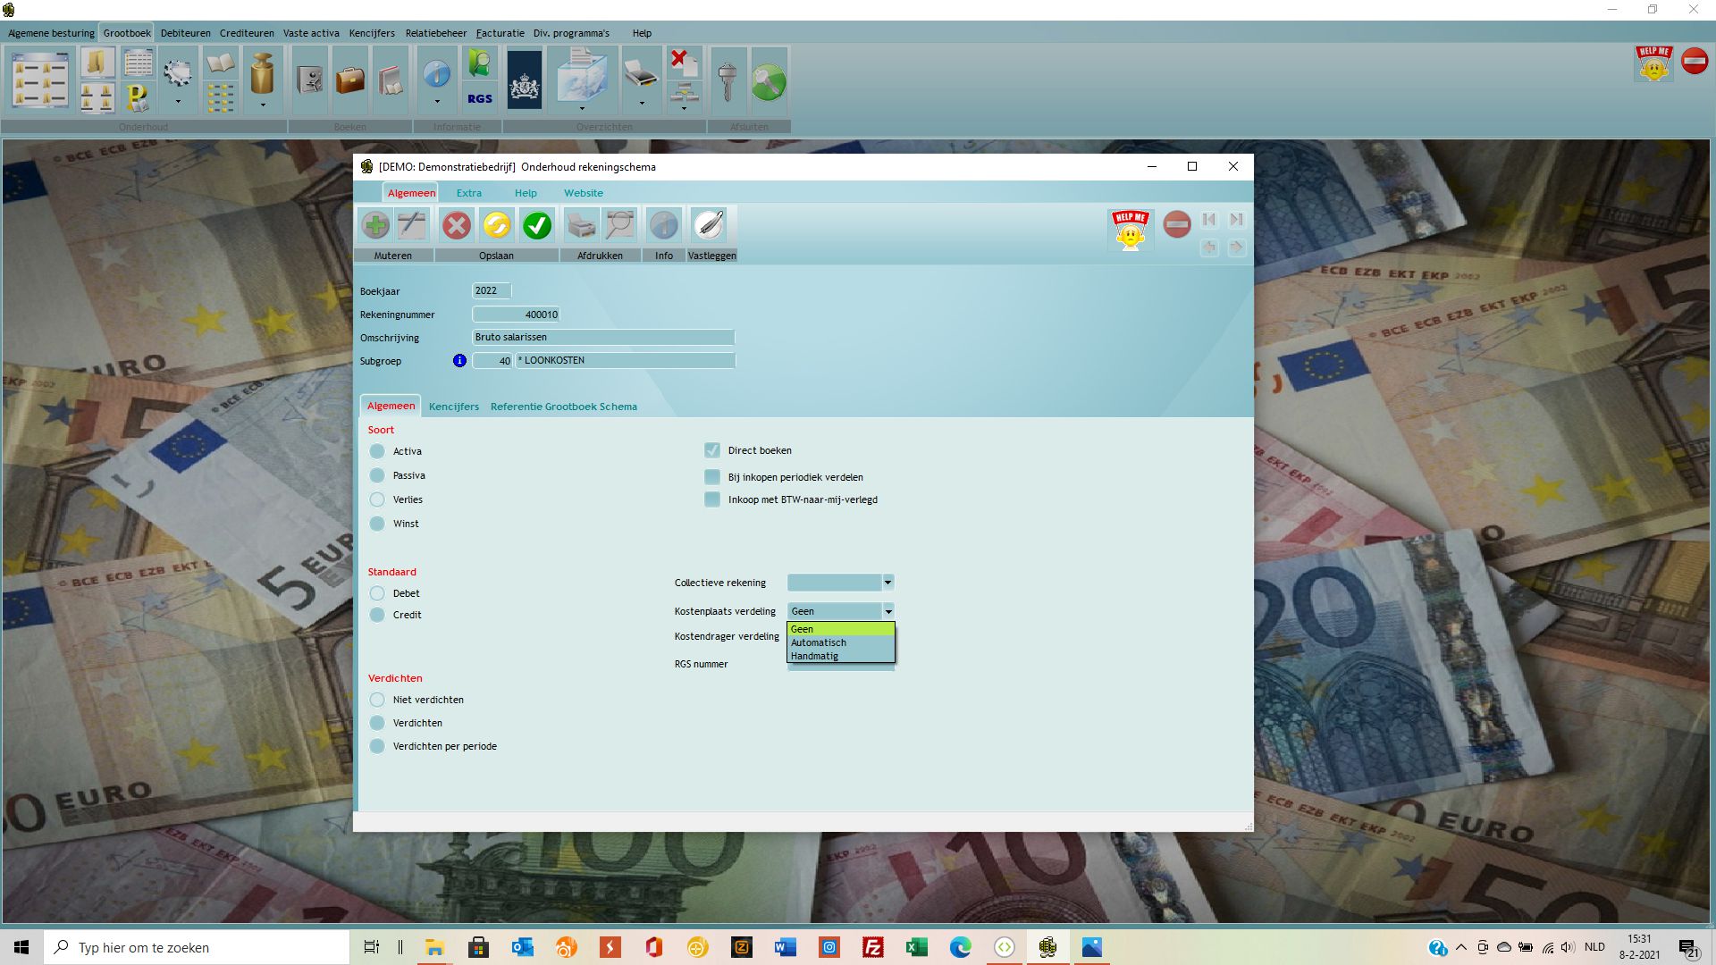Open the Debiteuren menu
Viewport: 1716px width, 965px height.
[186, 33]
